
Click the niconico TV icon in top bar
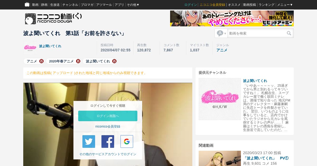click(27, 4)
